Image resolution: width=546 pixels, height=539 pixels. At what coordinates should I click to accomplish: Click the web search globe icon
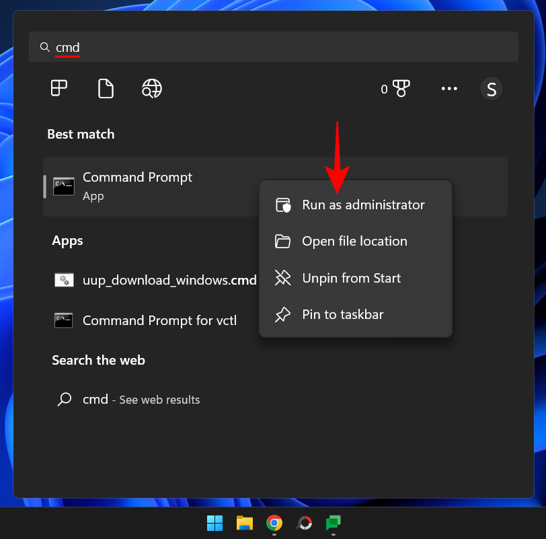pyautogui.click(x=151, y=88)
